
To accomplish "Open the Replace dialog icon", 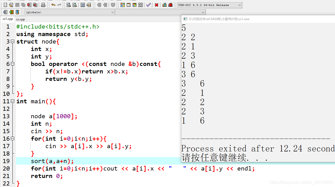I will click(75, 5).
